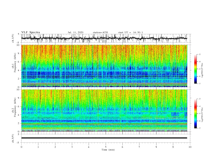Click the "Time (min)" axis label
The height and width of the screenshot is (165, 214).
(108, 150)
